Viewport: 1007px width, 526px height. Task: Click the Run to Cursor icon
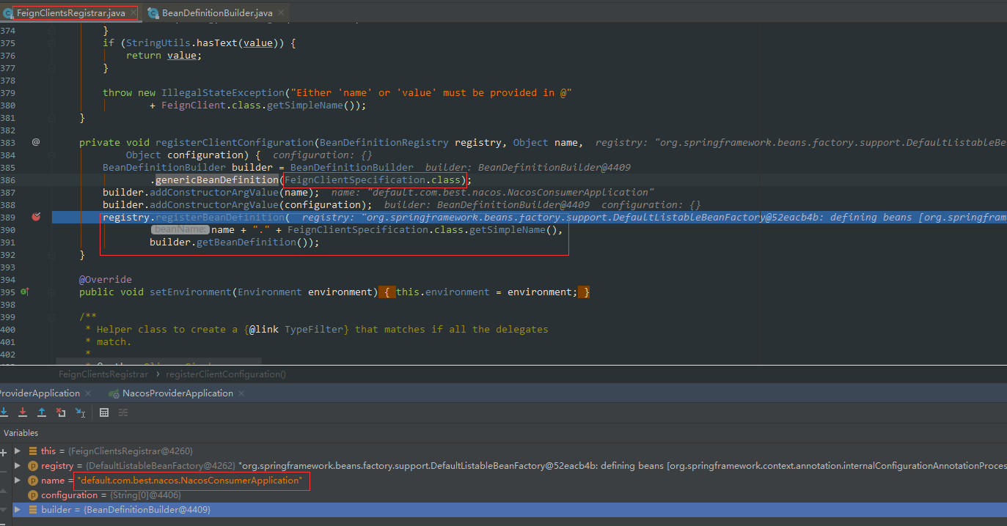coord(80,412)
